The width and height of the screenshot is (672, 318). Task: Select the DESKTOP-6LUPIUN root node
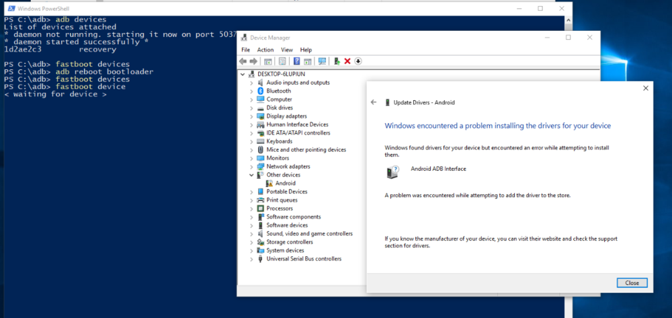tap(280, 74)
